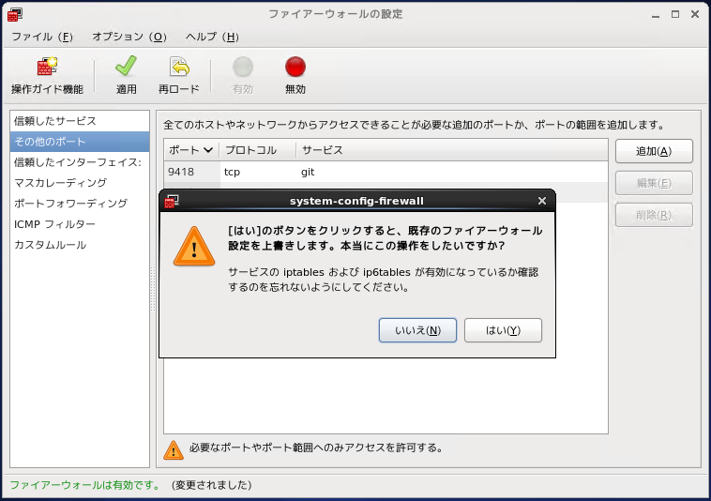The height and width of the screenshot is (501, 711).
Task: Click the disabled 編集(E) button
Action: (654, 183)
